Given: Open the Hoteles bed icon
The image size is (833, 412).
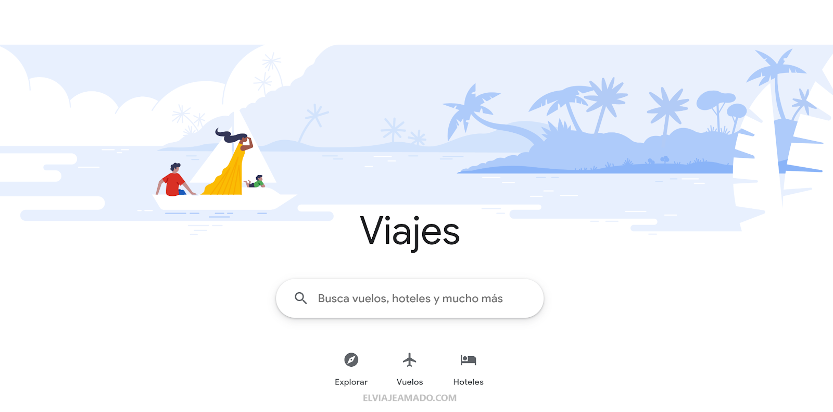Looking at the screenshot, I should click(x=468, y=359).
